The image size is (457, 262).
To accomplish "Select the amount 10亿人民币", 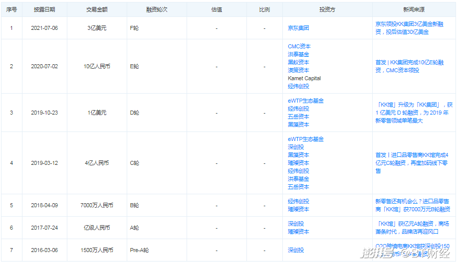I will point(97,66).
